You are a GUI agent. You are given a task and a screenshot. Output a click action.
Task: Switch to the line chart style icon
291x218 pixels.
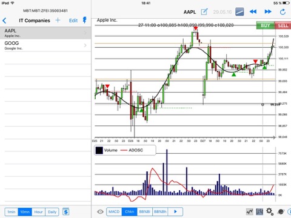click(250, 211)
